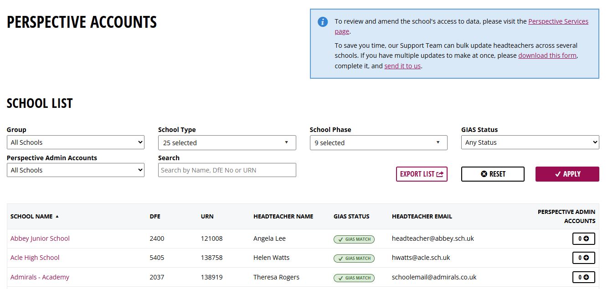
Task: Click the GIAS Match badge for Admirals - Academy
Action: (x=354, y=278)
